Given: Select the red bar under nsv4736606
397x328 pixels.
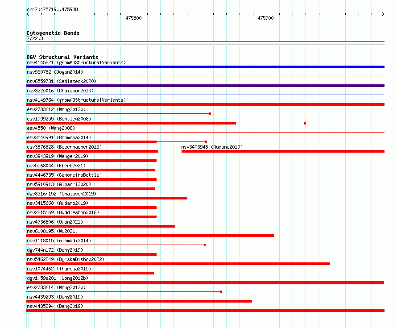Looking at the screenshot, I should [101, 226].
